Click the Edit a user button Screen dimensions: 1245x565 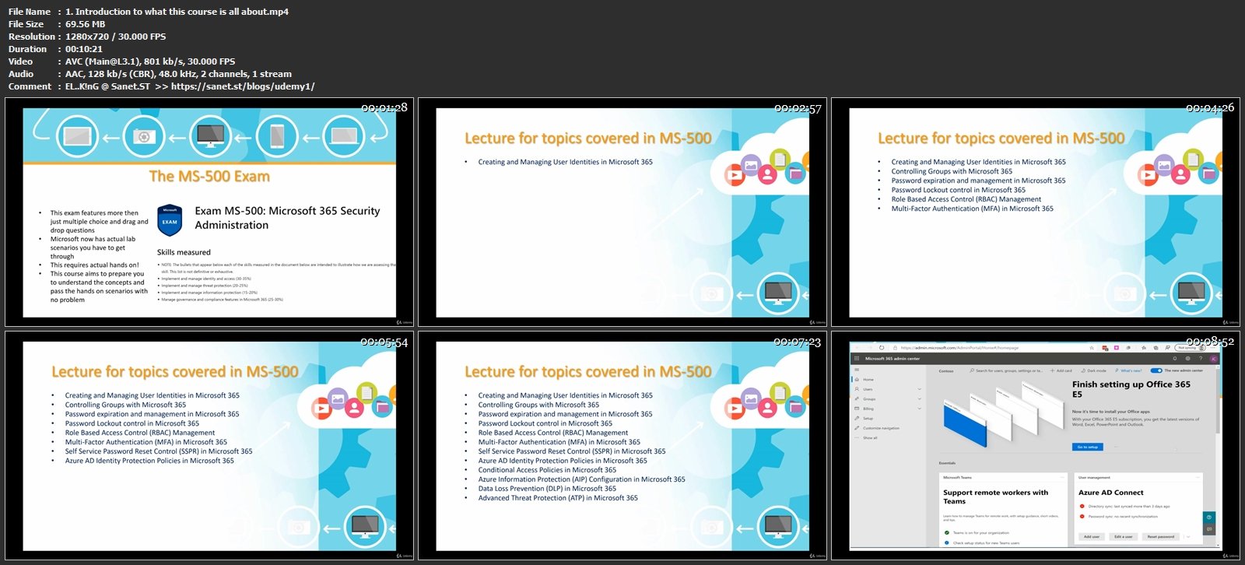(1124, 536)
